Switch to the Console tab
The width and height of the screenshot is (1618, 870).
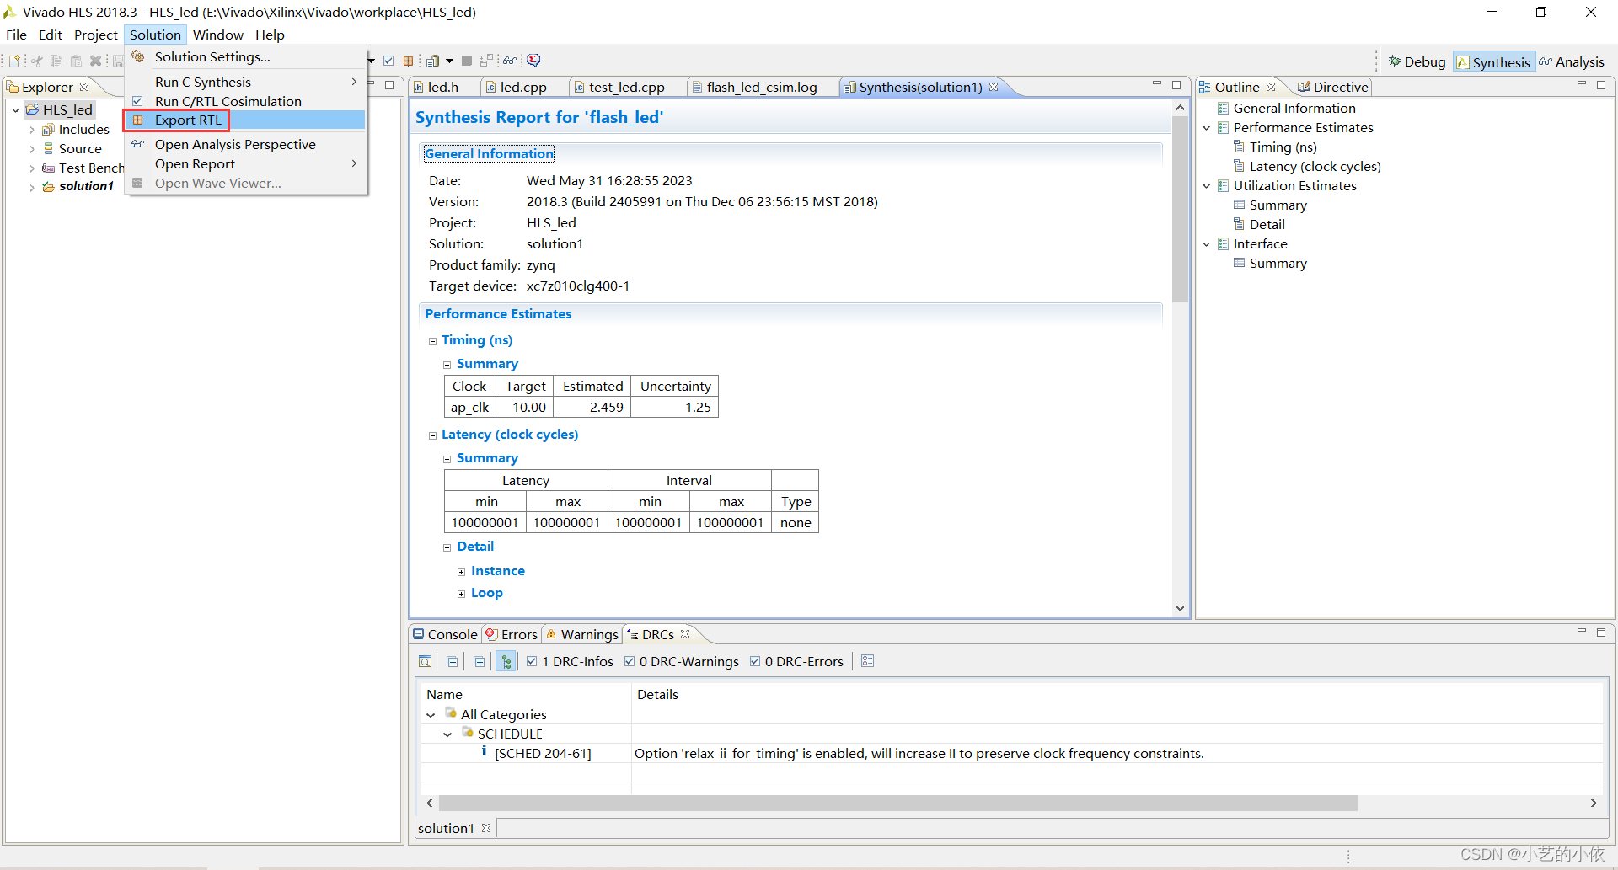point(445,634)
